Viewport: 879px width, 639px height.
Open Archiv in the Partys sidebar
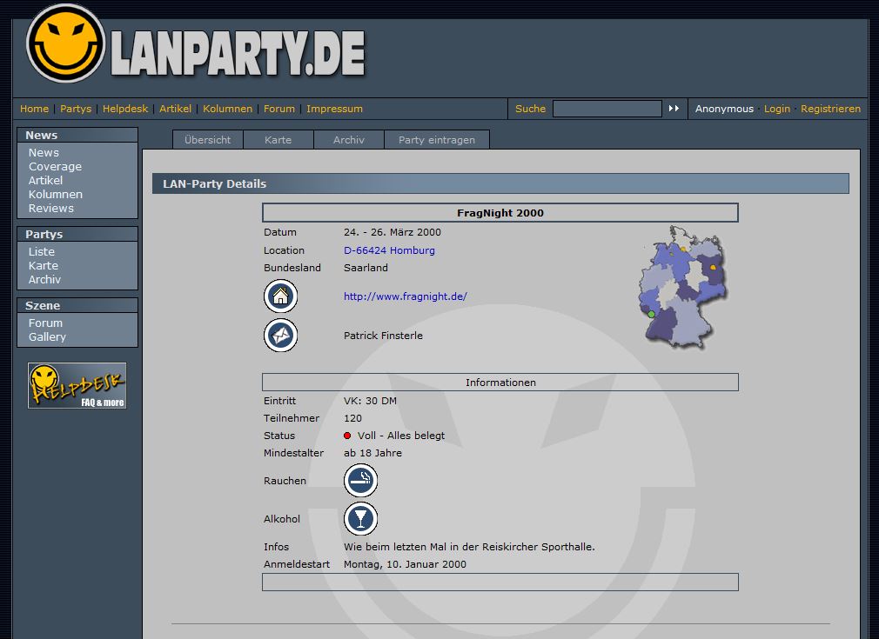coord(44,279)
